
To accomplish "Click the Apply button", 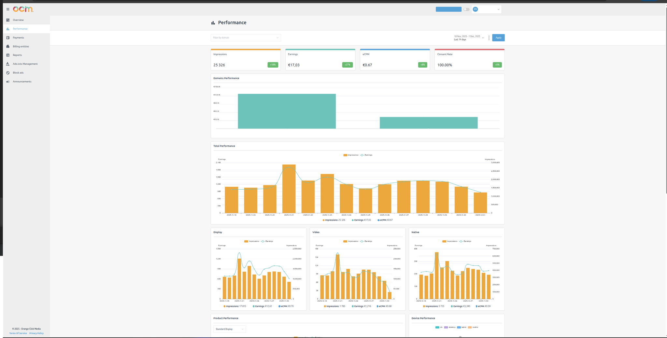I will [x=498, y=38].
